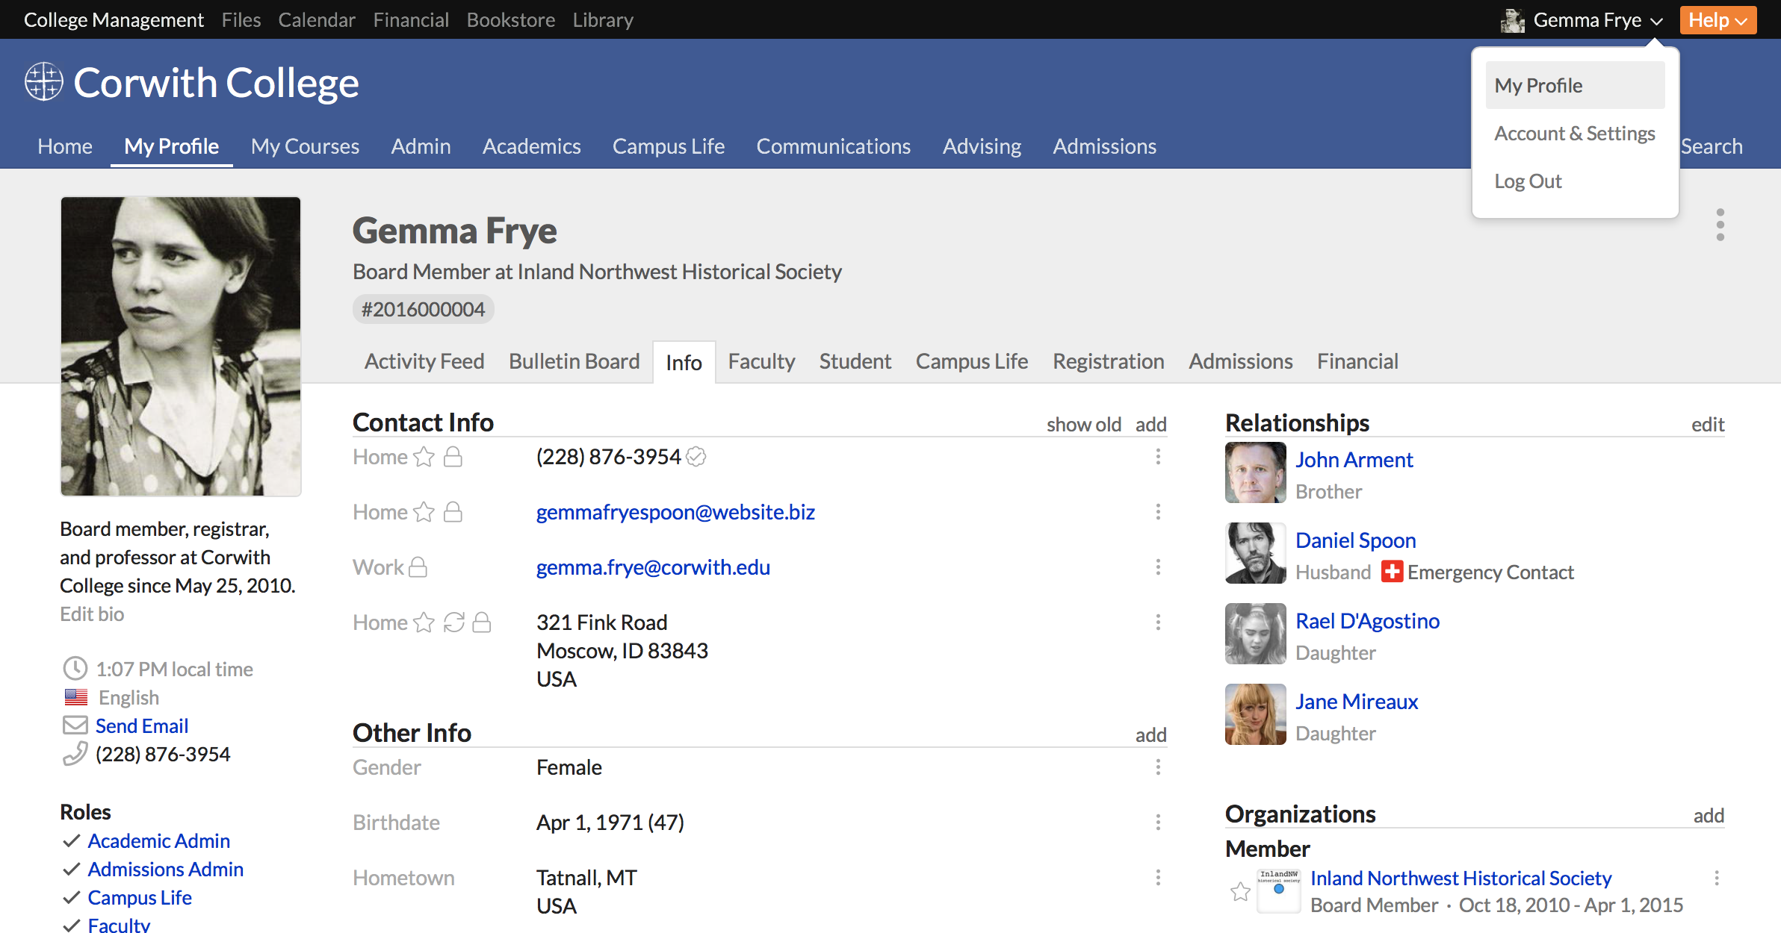This screenshot has width=1781, height=933.
Task: Expand the Help dropdown button
Action: (x=1717, y=20)
